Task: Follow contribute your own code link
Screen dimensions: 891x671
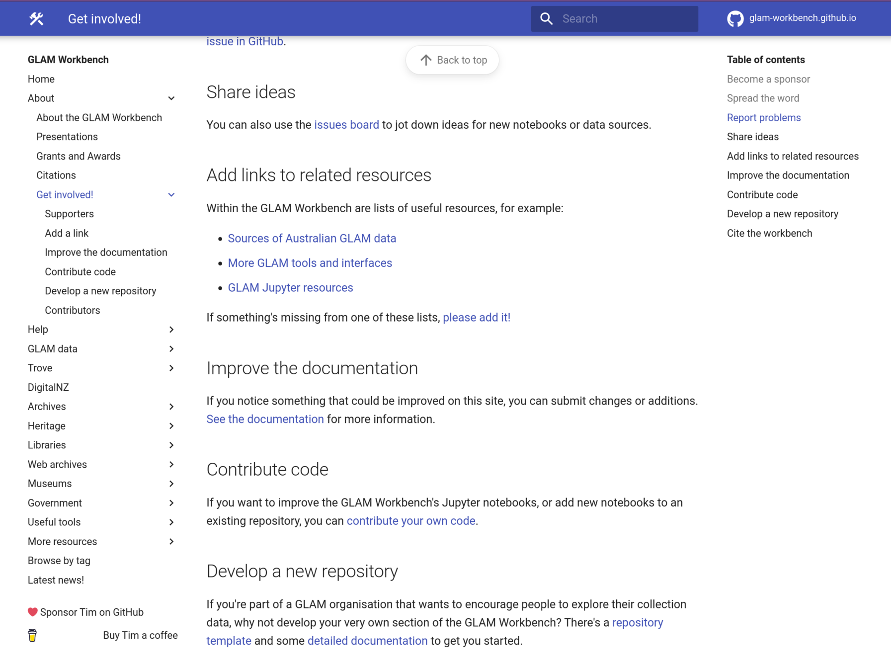Action: 411,521
